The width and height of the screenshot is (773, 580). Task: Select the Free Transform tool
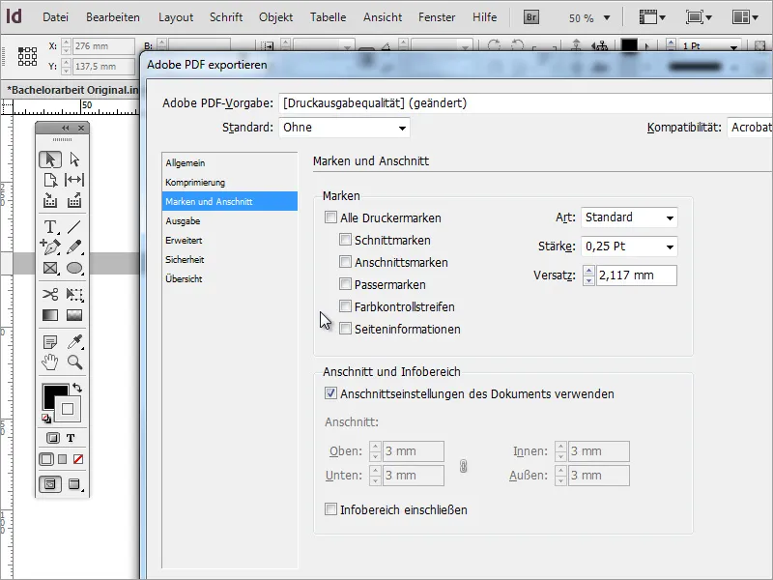click(x=74, y=295)
